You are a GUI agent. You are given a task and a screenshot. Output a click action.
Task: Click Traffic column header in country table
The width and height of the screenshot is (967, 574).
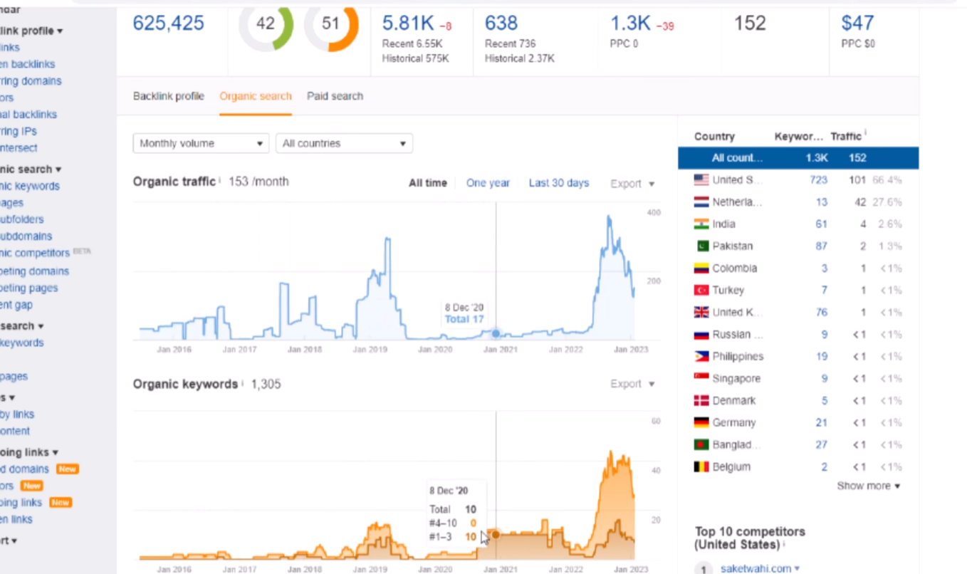[846, 136]
